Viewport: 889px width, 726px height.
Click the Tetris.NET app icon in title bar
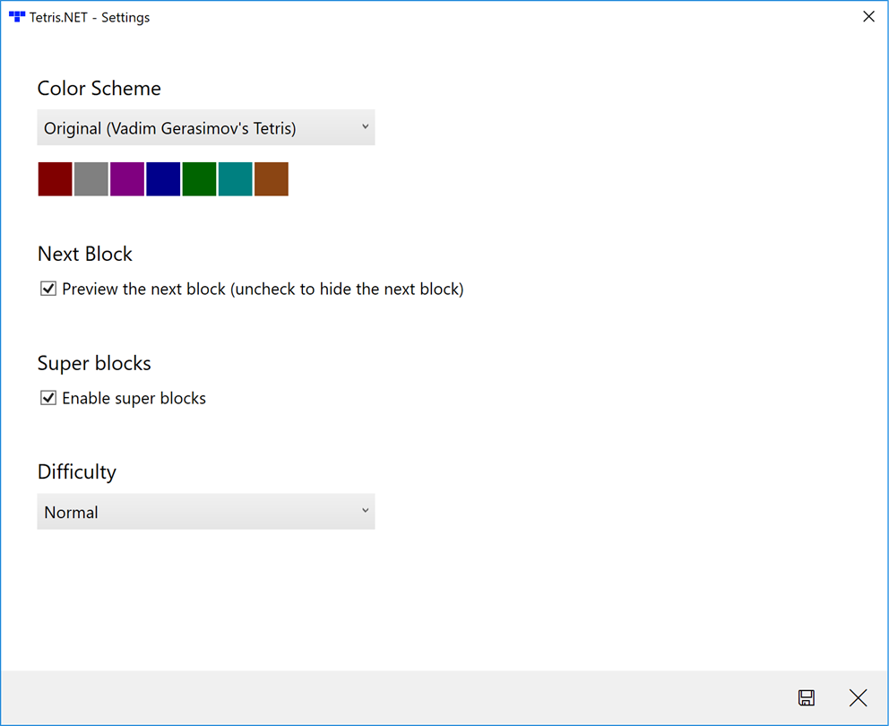(x=17, y=17)
